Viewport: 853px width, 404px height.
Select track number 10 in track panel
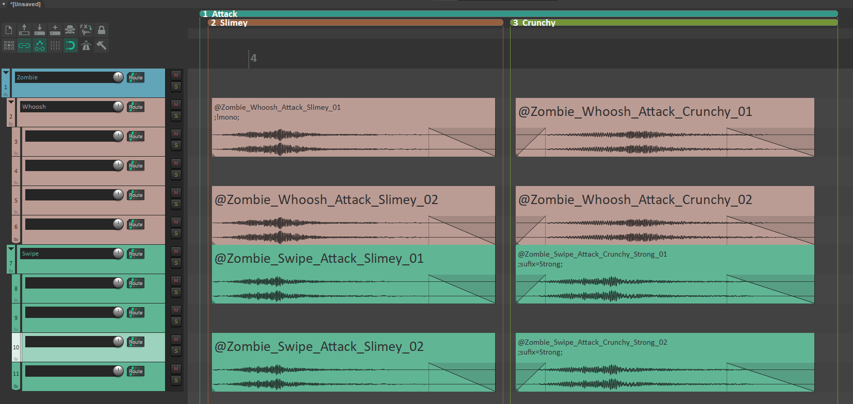click(x=16, y=347)
